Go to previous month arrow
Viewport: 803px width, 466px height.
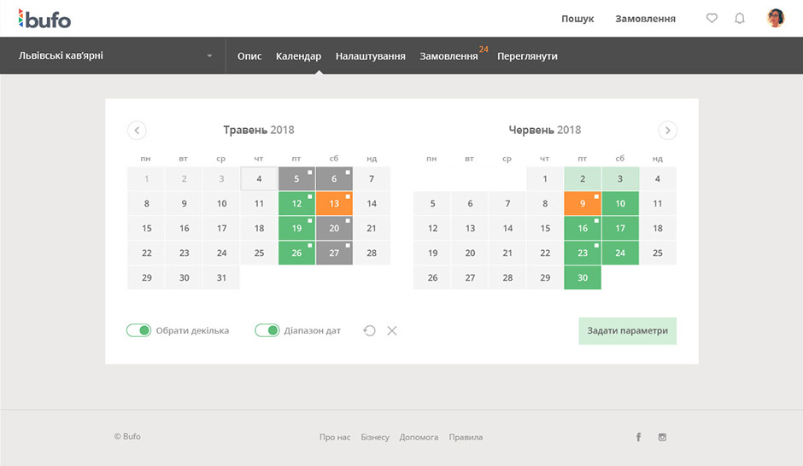click(x=137, y=131)
